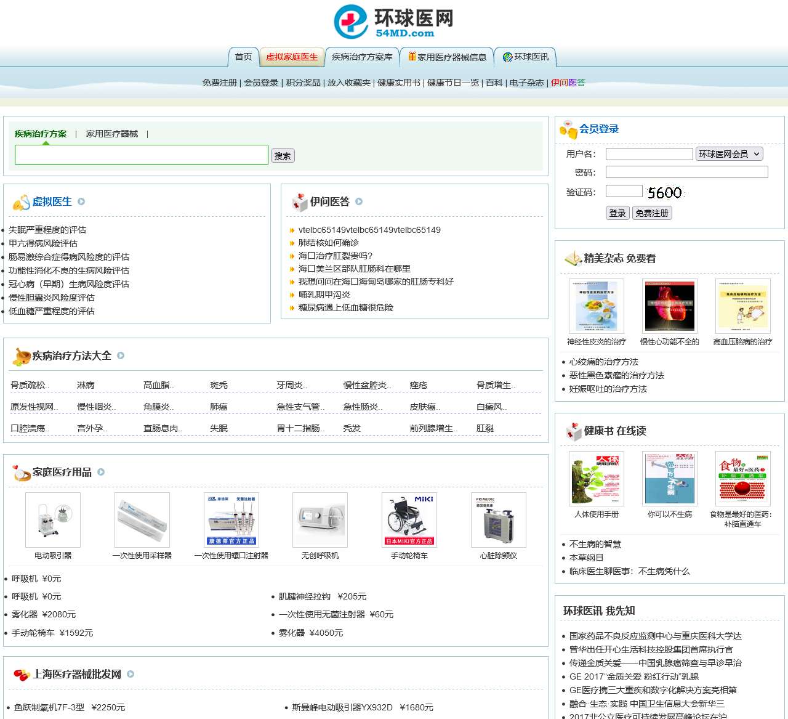Click the 登录 login button
This screenshot has height=719, width=788.
click(x=617, y=213)
